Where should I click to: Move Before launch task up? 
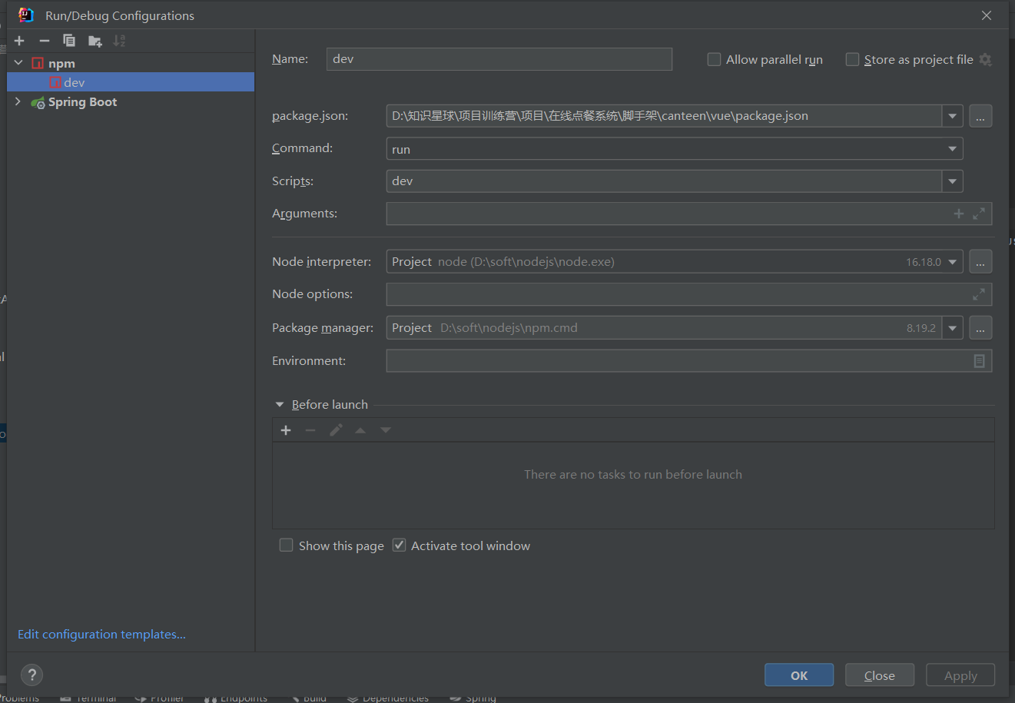(360, 430)
